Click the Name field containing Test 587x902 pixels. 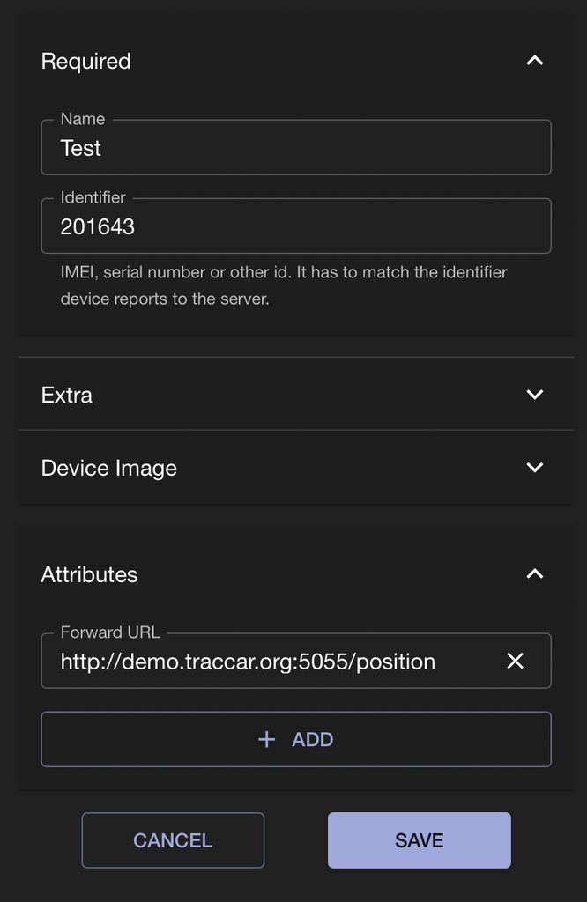coord(295,149)
